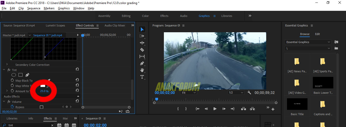Reset the Map White To parameter

77,85
